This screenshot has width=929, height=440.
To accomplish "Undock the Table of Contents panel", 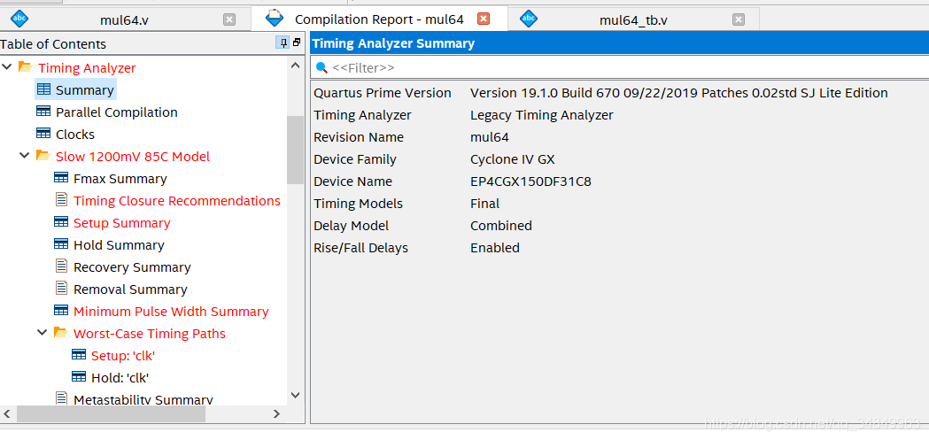I will [x=298, y=42].
